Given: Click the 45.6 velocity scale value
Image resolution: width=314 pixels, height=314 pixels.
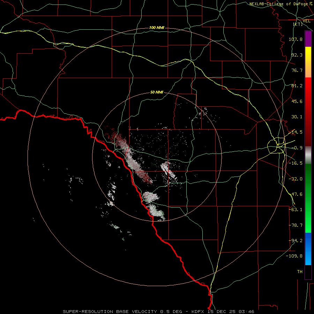Looking at the screenshot, I should pyautogui.click(x=297, y=101).
